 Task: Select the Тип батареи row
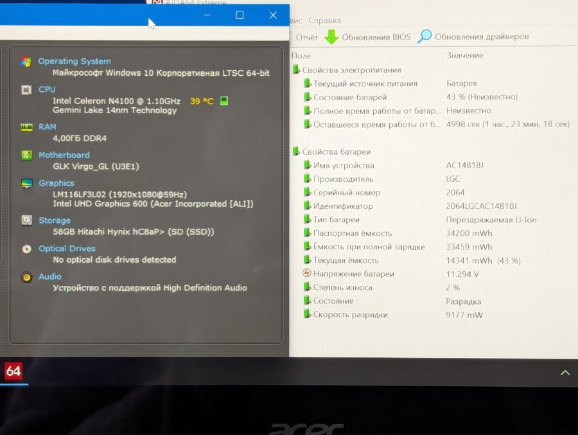[420, 220]
